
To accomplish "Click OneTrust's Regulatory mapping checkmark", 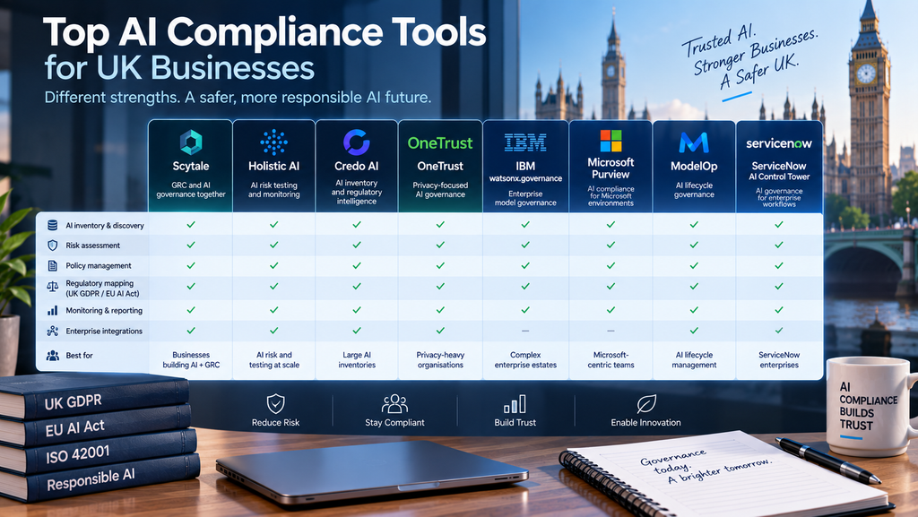I will pyautogui.click(x=440, y=287).
